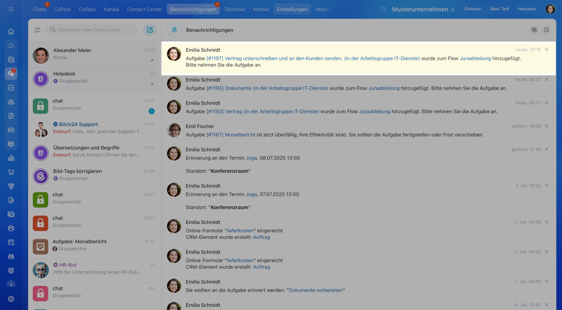Open the HR-Bot chat
This screenshot has width=562, height=310.
(x=94, y=270)
